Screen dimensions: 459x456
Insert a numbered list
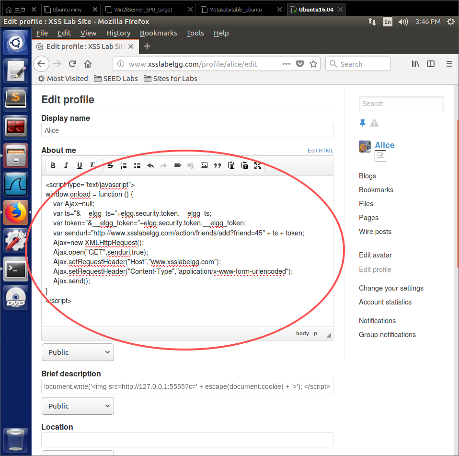pyautogui.click(x=124, y=165)
